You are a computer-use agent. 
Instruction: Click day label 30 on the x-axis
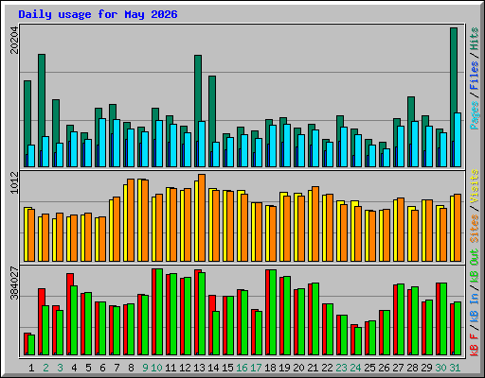point(440,368)
